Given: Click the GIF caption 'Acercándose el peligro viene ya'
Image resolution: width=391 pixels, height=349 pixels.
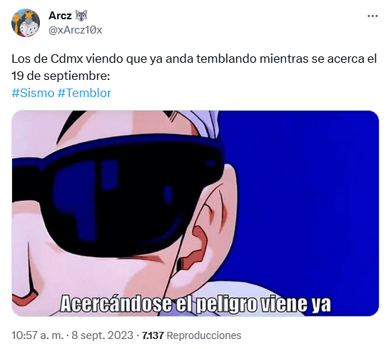Looking at the screenshot, I should click(x=195, y=304).
